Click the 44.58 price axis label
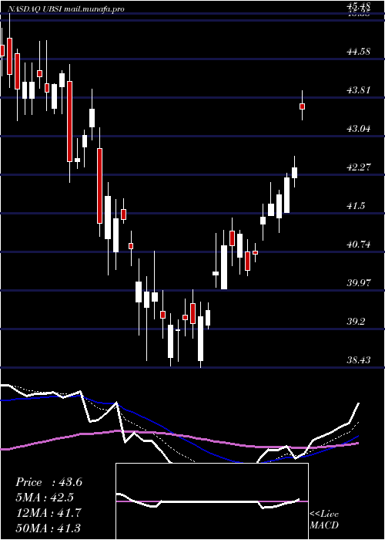This screenshot has width=385, height=540. [359, 52]
